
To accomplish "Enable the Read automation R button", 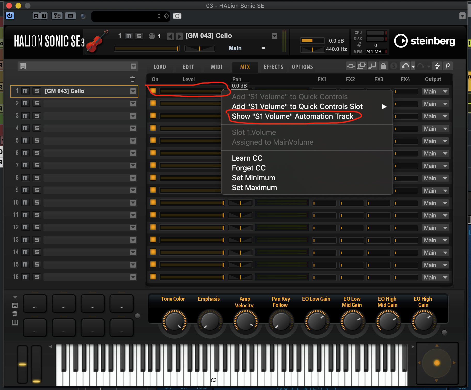I will pos(36,16).
